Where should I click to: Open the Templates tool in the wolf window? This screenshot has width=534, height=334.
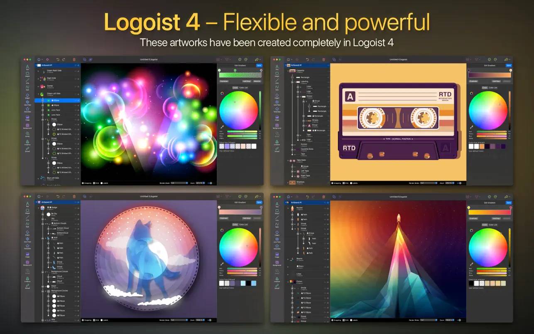(27, 247)
